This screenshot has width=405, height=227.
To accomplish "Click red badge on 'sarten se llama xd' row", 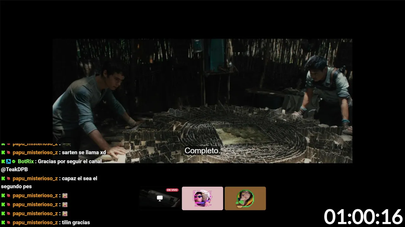I will (9, 153).
